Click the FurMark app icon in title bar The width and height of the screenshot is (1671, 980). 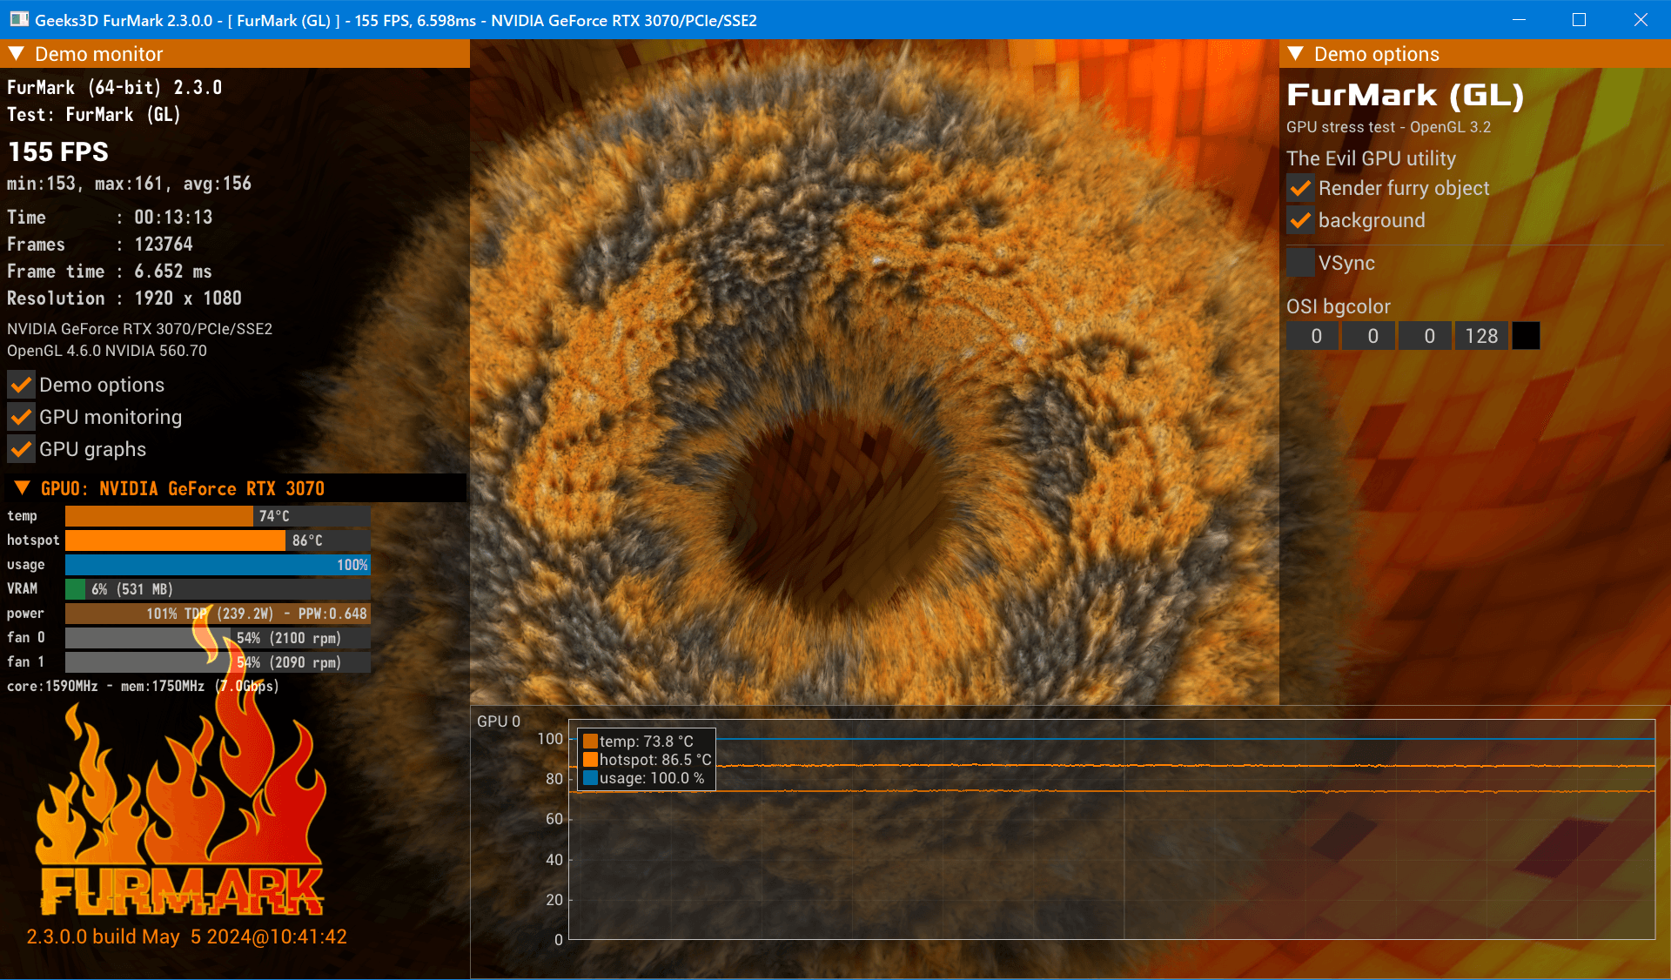click(x=18, y=19)
